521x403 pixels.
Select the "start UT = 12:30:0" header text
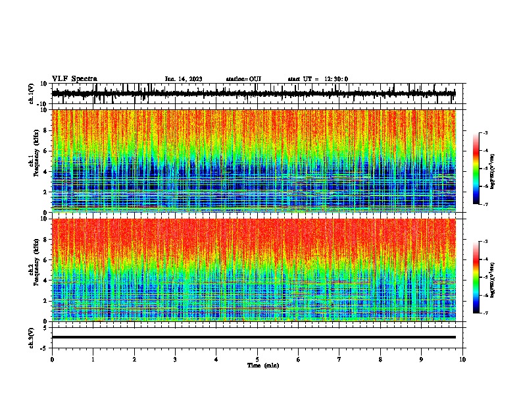(x=318, y=79)
